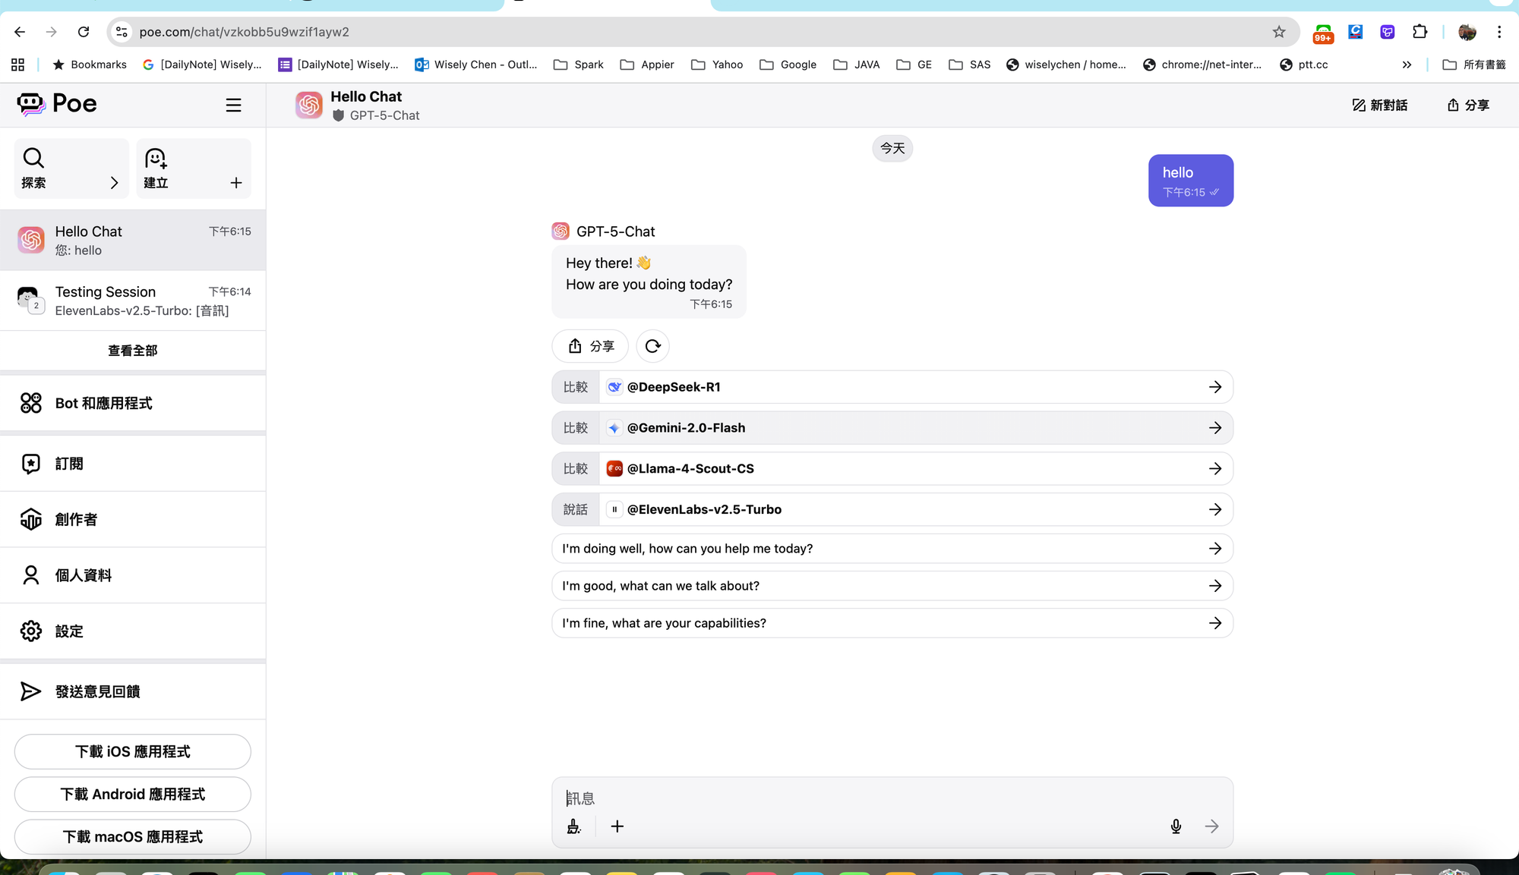Expand the 探索 explore chevron
Screen dimensions: 1519x875
(x=114, y=183)
